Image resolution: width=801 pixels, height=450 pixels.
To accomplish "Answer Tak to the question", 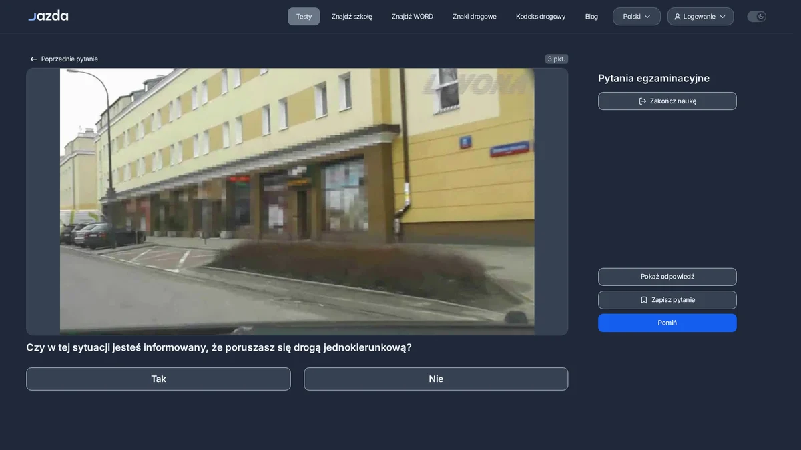I will click(x=158, y=379).
